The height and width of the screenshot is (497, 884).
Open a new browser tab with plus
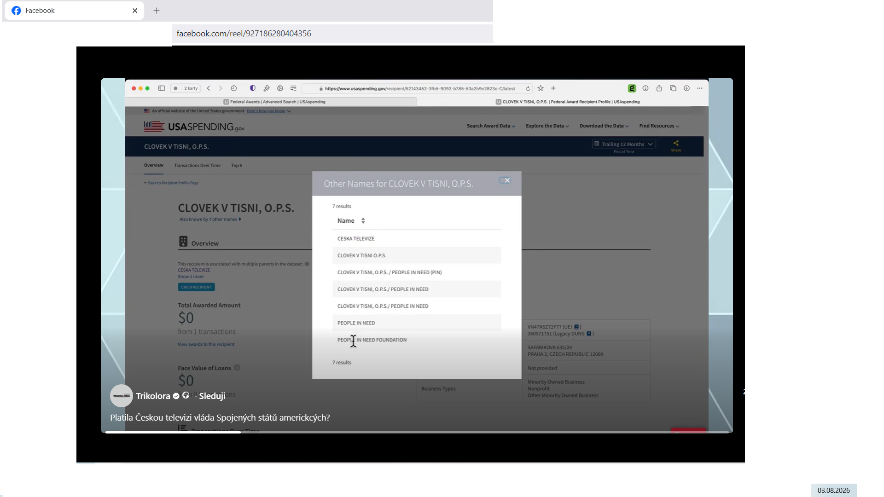[157, 11]
